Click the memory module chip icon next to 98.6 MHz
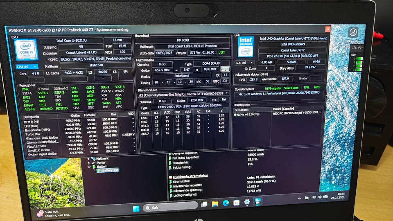This screenshot has height=221, width=393. (225, 69)
